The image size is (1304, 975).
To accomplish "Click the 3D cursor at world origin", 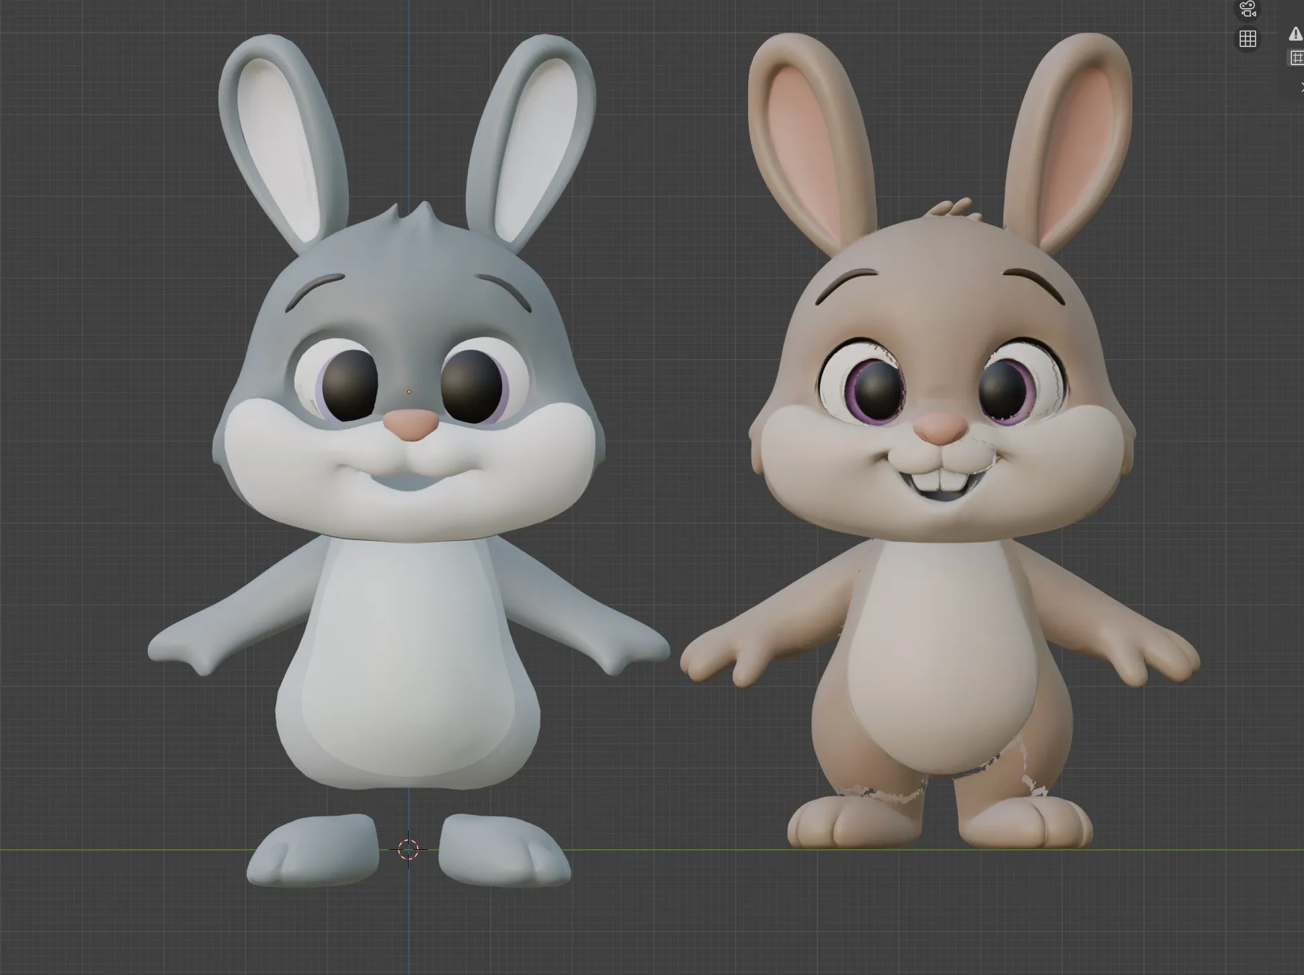I will [408, 849].
